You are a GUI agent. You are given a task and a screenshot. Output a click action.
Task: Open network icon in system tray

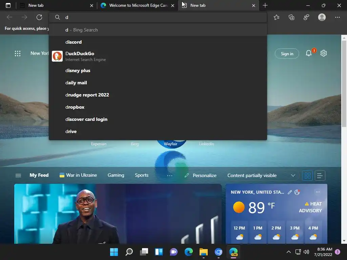click(x=298, y=252)
